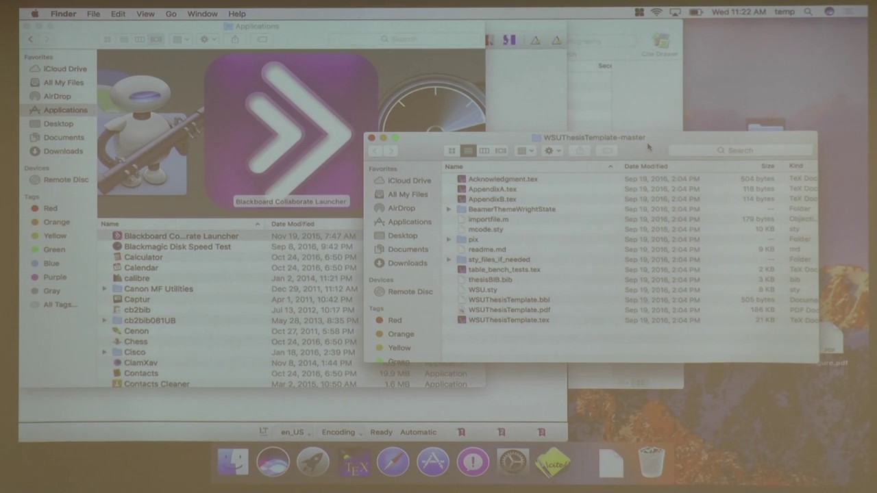
Task: Click Cover Flow view button in Applications window
Action: pos(157,40)
